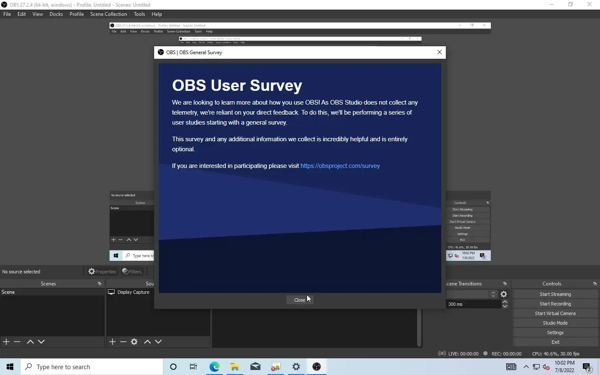Screen dimensions: 600x375
Task: Open source Filters button
Action: pos(132,272)
